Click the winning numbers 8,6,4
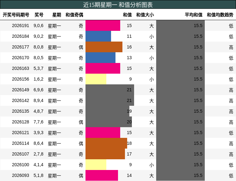The width and height of the screenshot is (236, 181). point(38,144)
